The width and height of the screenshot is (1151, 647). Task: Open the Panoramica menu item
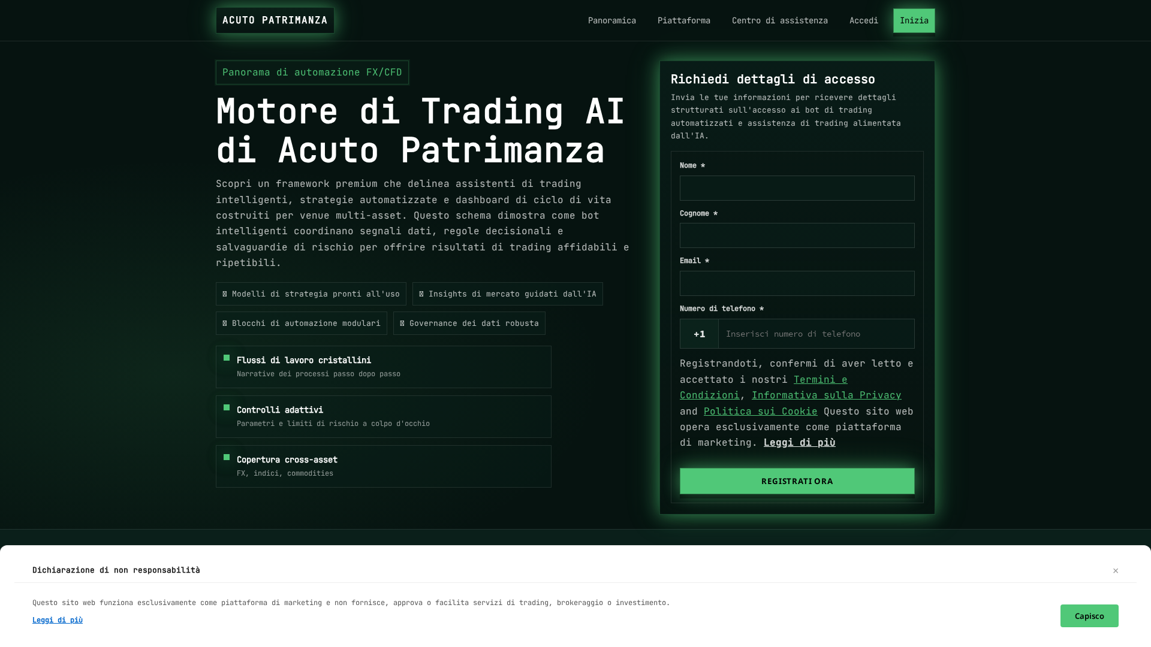[x=611, y=20]
